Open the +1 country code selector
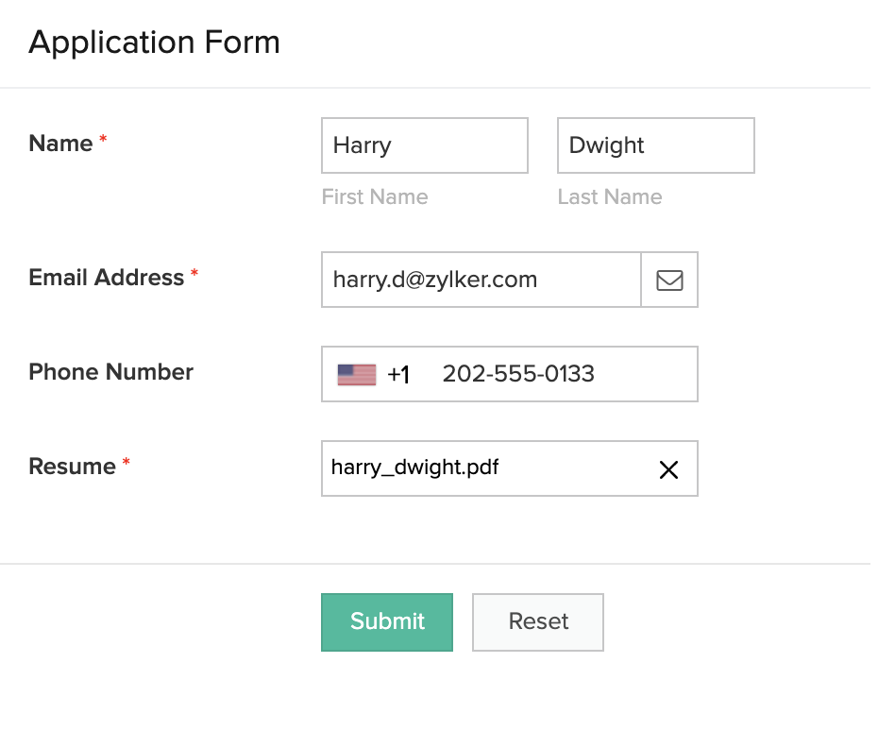 (x=398, y=375)
